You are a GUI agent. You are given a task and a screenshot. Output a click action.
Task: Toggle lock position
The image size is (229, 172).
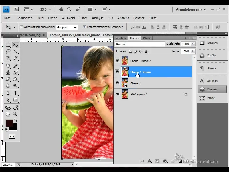pos(141,51)
